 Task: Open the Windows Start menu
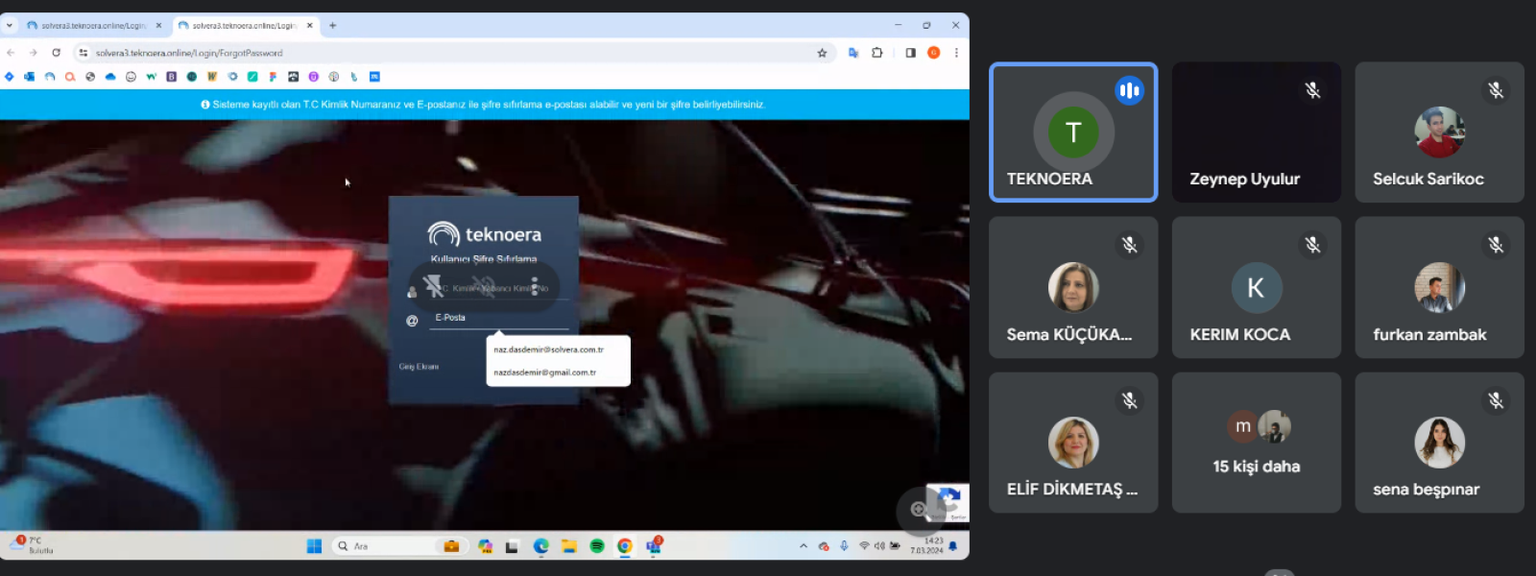(314, 546)
